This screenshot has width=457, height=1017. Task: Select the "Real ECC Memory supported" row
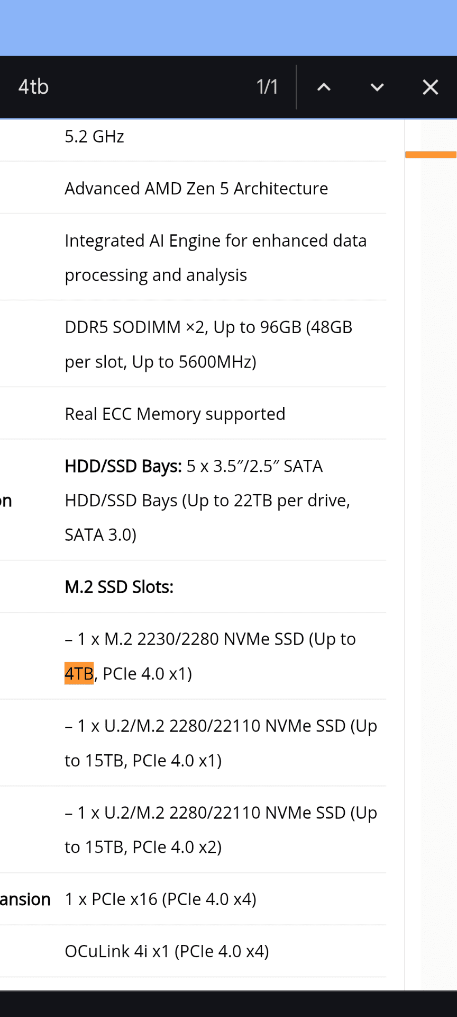coord(175,414)
